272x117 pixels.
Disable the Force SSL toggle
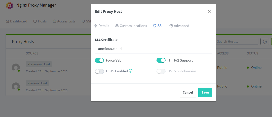(99, 60)
